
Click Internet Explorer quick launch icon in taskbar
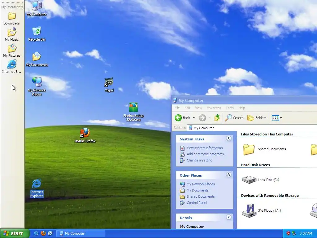coord(36,233)
